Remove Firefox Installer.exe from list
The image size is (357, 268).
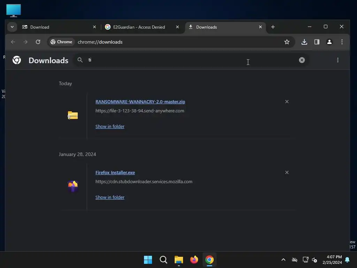point(287,172)
